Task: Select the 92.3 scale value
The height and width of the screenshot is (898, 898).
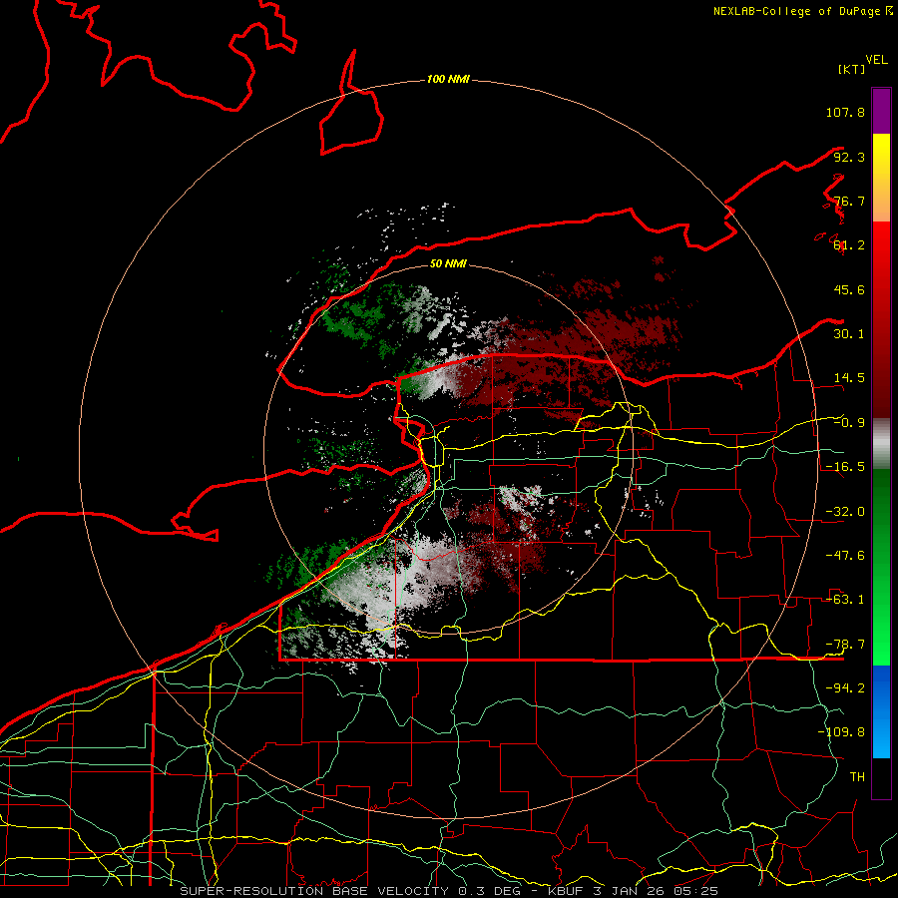Action: (849, 157)
